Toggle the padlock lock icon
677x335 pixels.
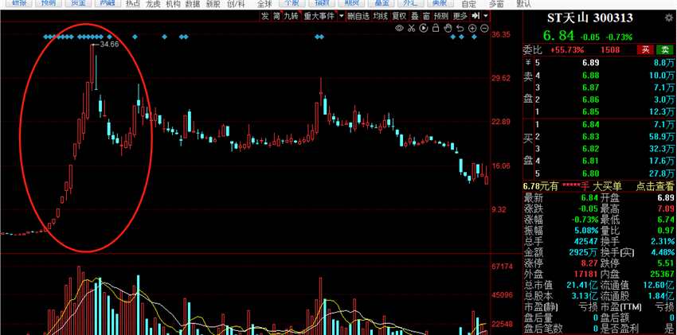436,29
